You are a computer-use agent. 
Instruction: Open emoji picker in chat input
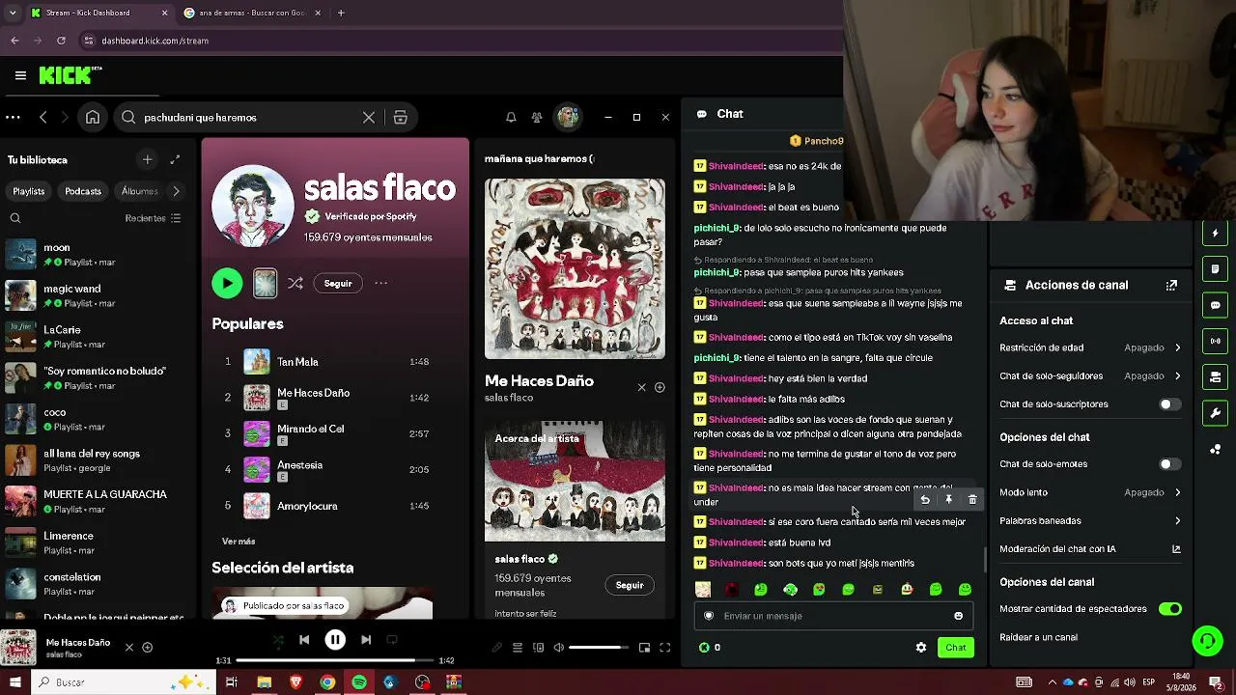coord(958,616)
